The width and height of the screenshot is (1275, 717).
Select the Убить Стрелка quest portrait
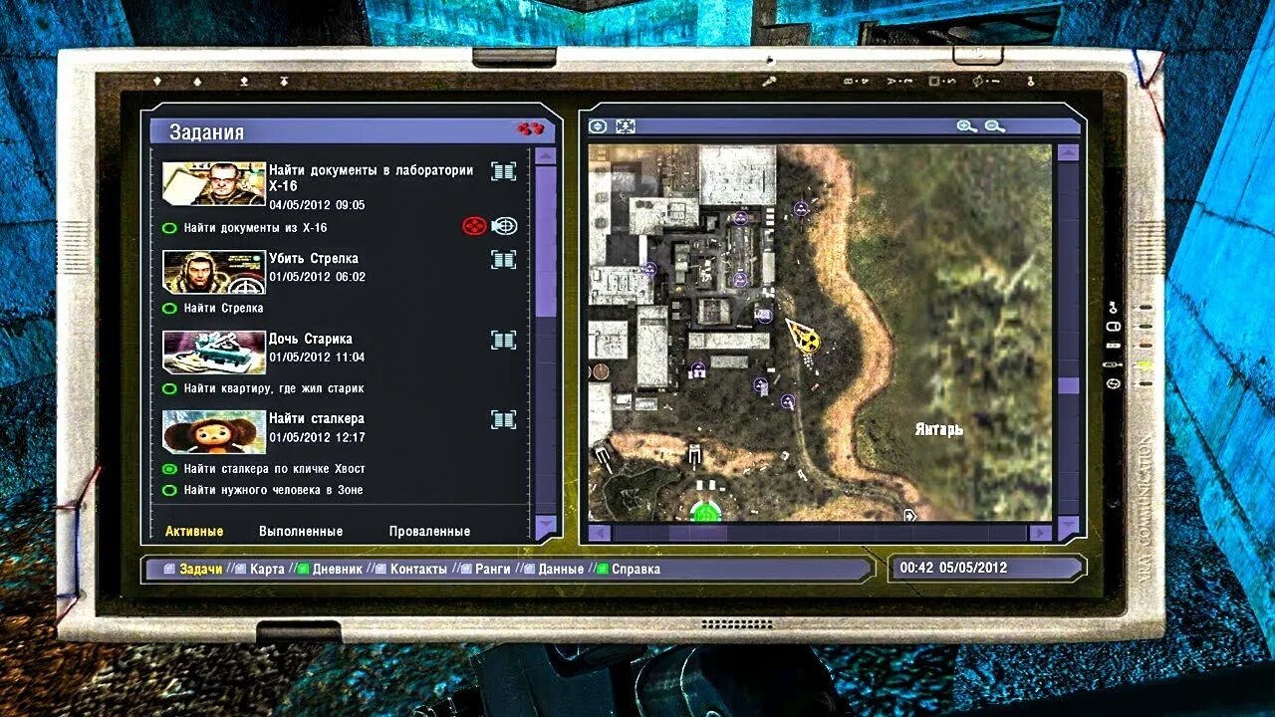tap(214, 272)
